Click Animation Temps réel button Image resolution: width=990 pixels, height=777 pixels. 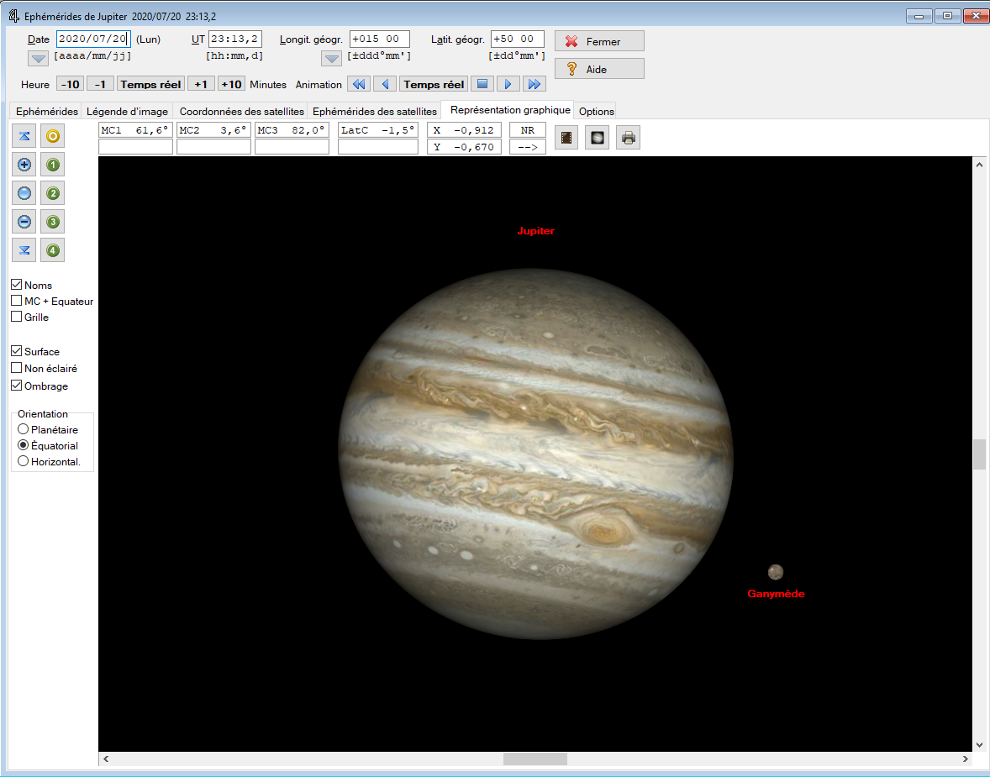click(x=434, y=84)
